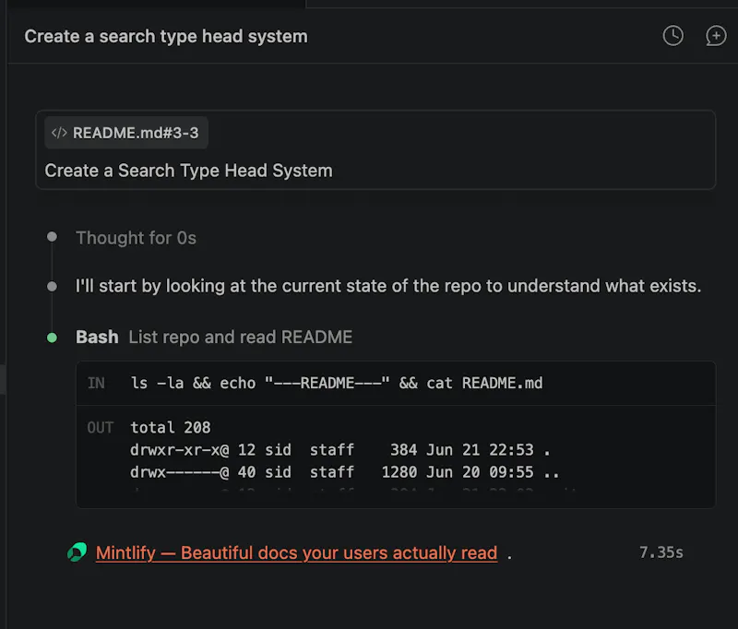Open the 'List repo and read README' description
The image size is (738, 629).
coord(241,337)
